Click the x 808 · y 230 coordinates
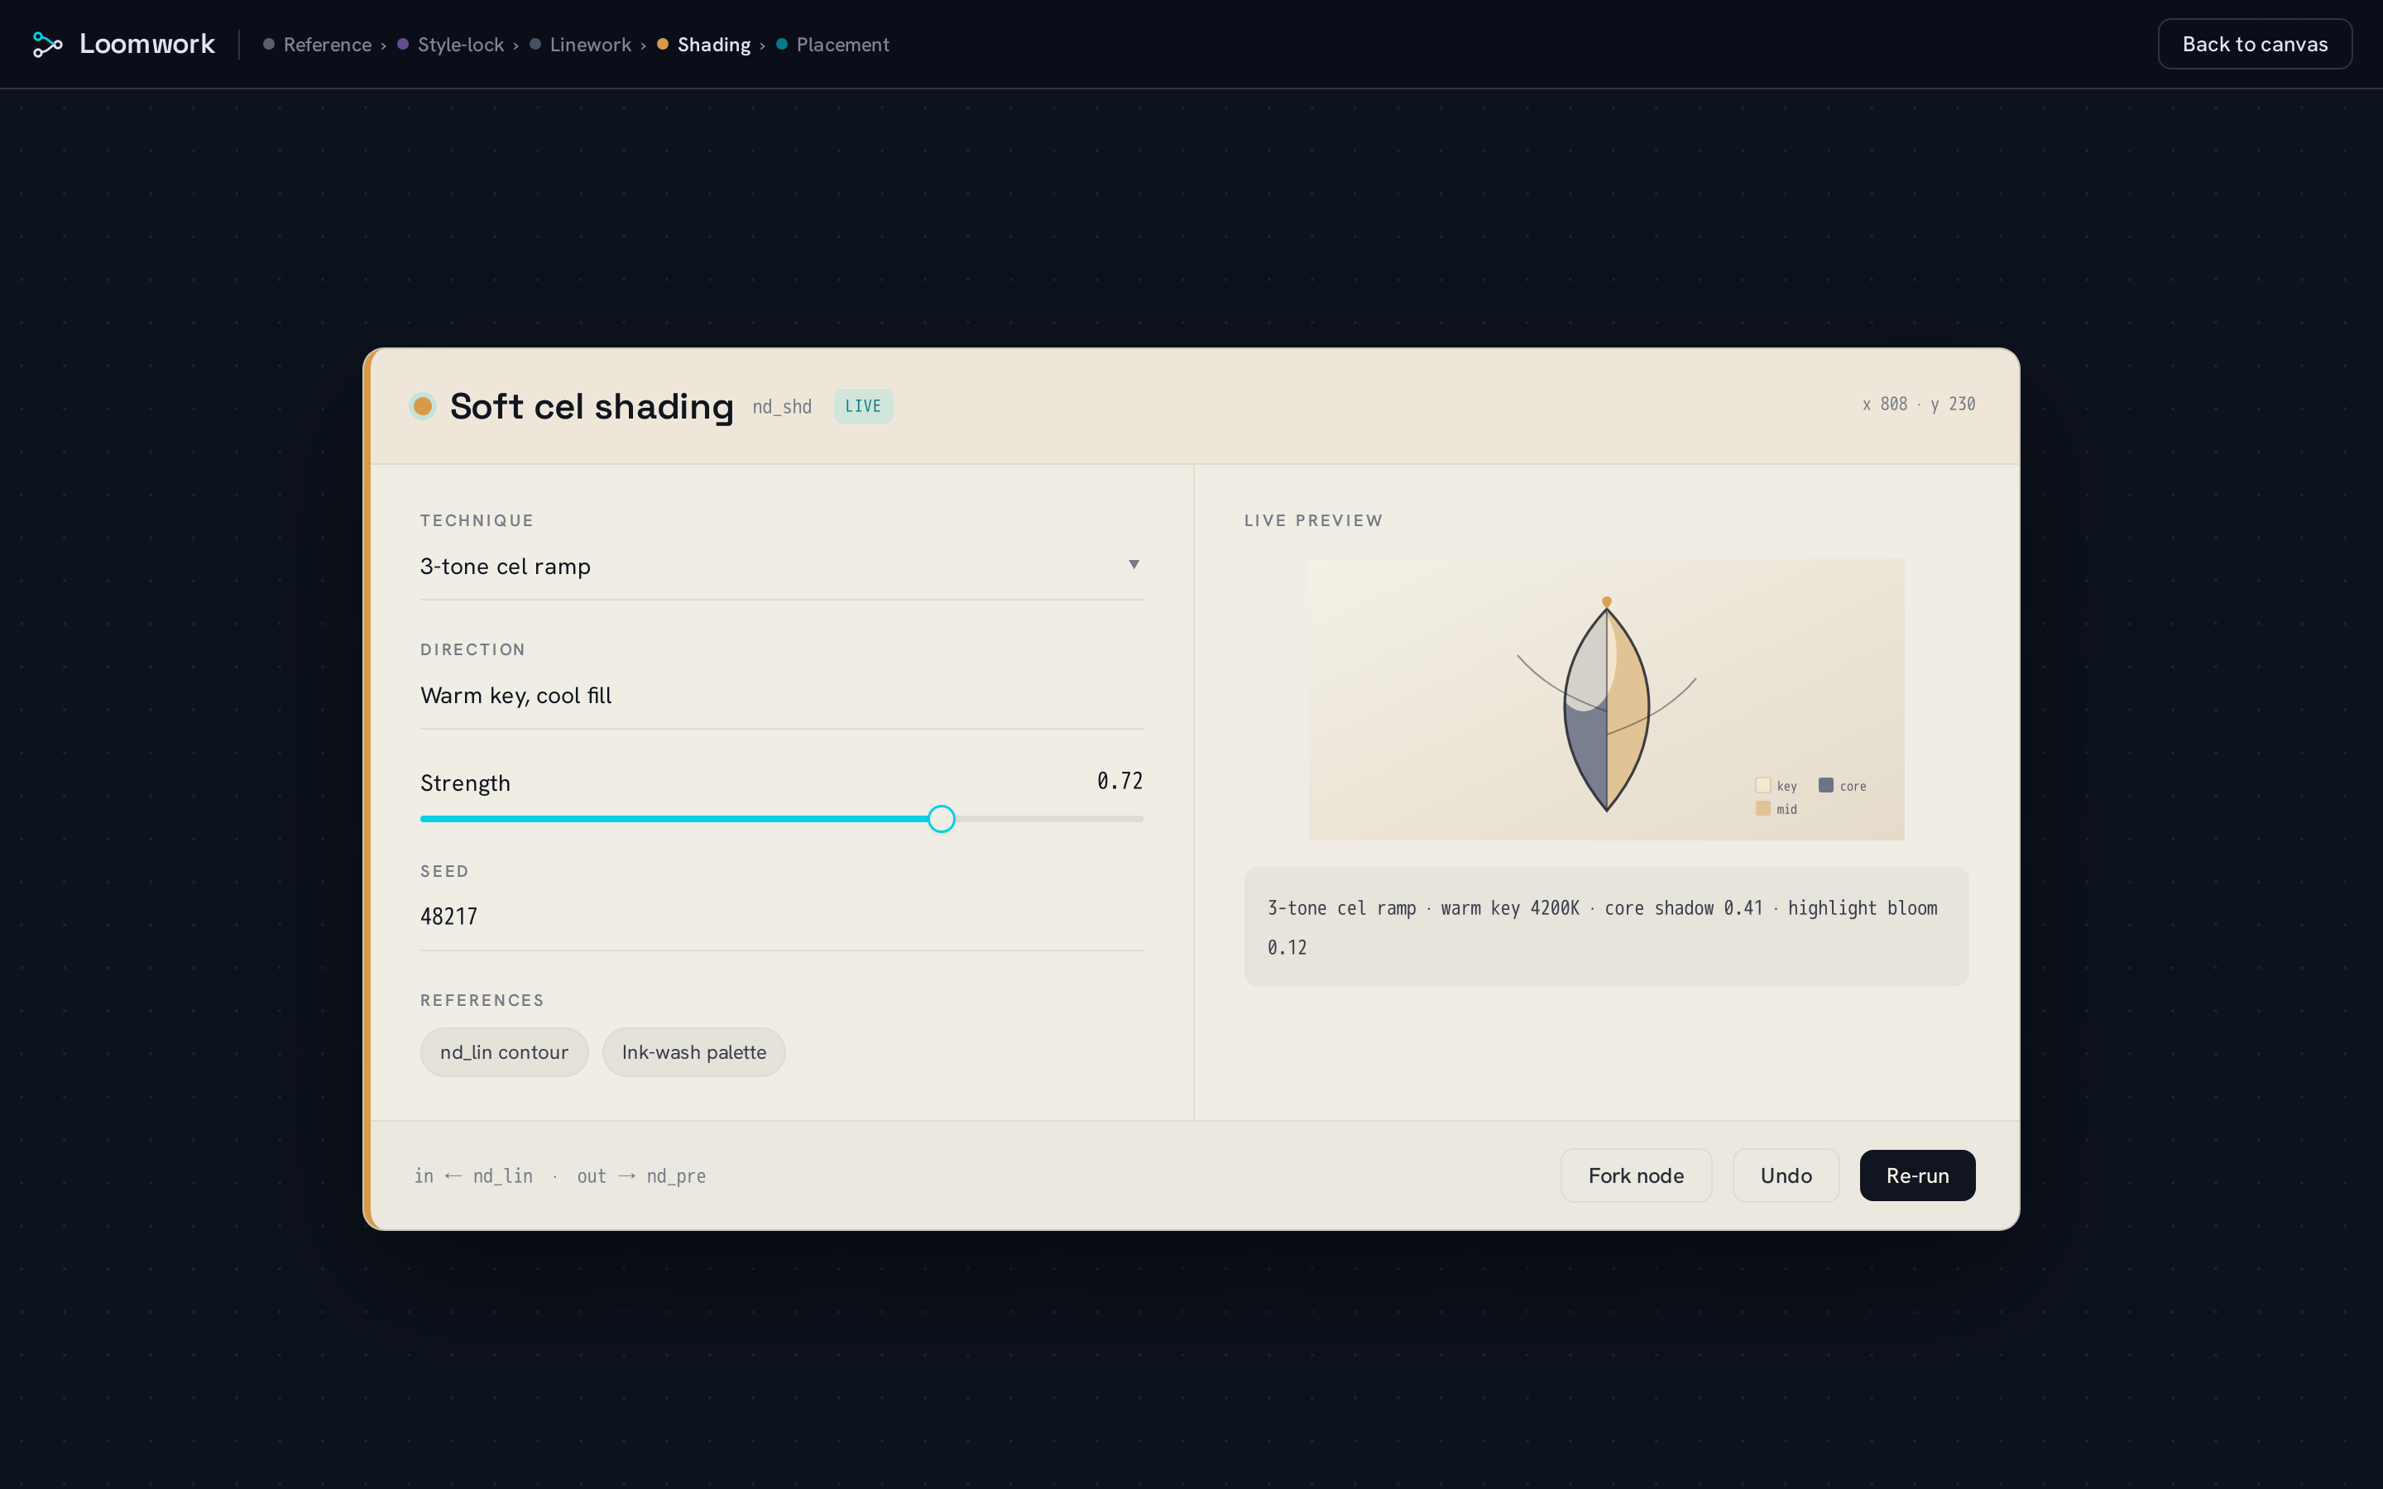2383x1489 pixels. 1918,404
